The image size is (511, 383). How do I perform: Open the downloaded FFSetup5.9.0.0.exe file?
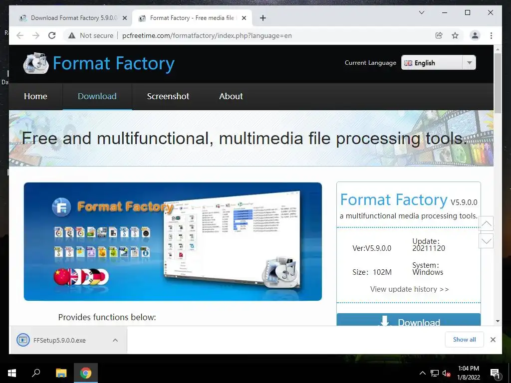click(x=59, y=340)
